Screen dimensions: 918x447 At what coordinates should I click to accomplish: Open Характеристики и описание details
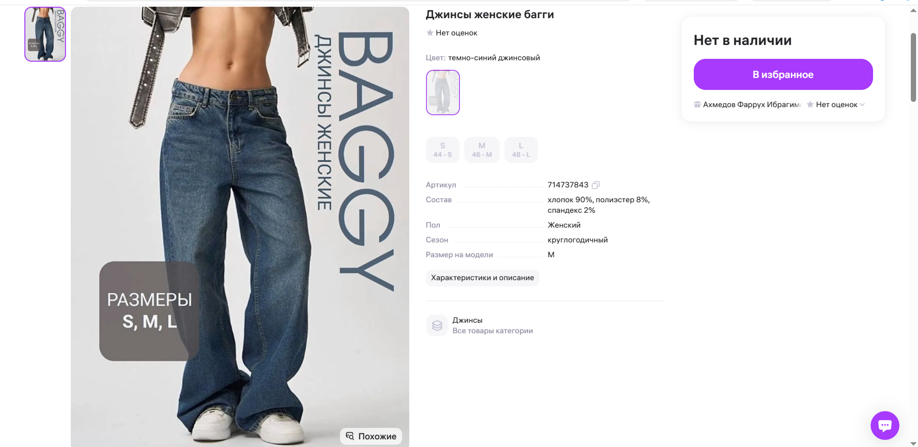[482, 278]
